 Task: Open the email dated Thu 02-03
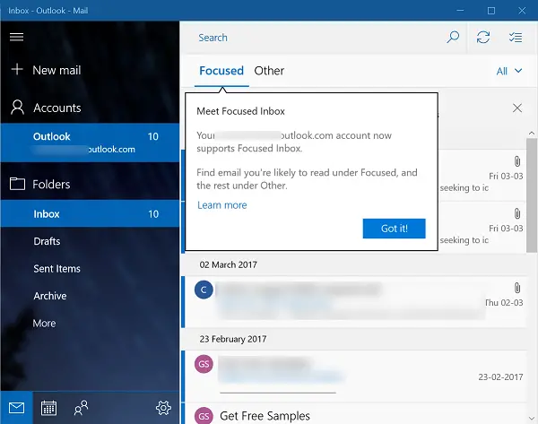click(x=353, y=302)
